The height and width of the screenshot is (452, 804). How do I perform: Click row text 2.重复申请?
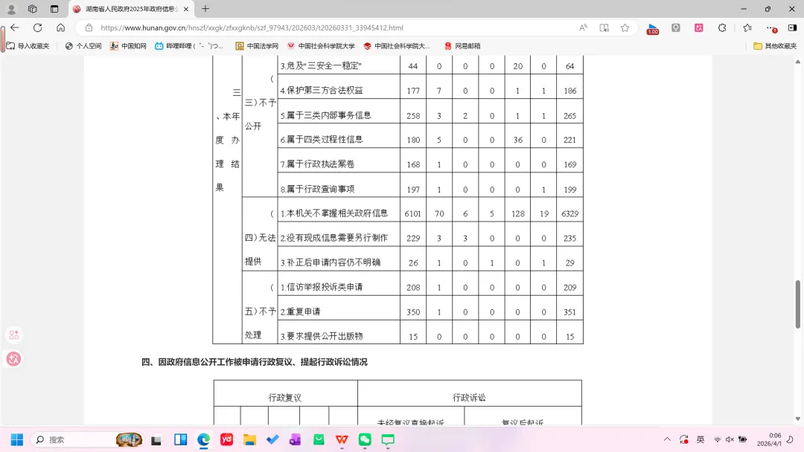pos(301,311)
